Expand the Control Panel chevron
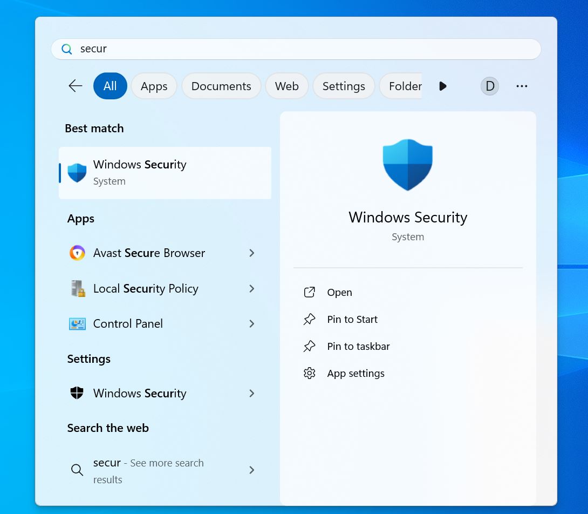 [251, 323]
